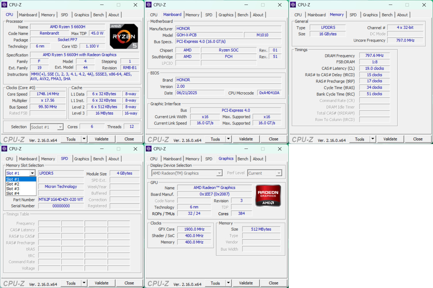
Task: Click the CPU-Z title bar icon of the Memory window
Action: [293, 5]
